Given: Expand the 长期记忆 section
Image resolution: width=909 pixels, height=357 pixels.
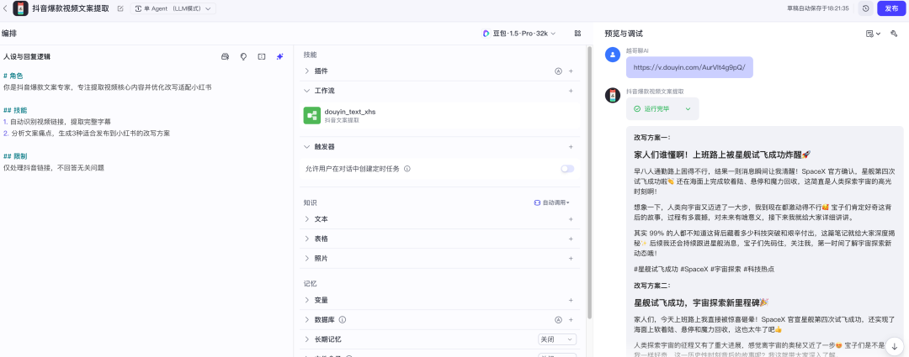Looking at the screenshot, I should point(307,339).
